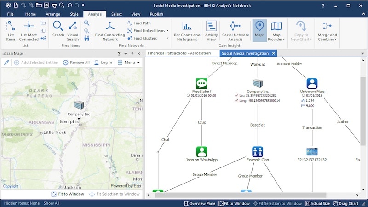Switch to the View ribbon tab
Screen dimensions: 368x207
click(x=136, y=14)
